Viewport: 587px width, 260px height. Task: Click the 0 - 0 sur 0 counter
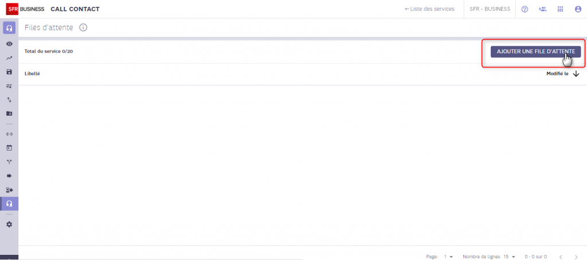click(536, 257)
